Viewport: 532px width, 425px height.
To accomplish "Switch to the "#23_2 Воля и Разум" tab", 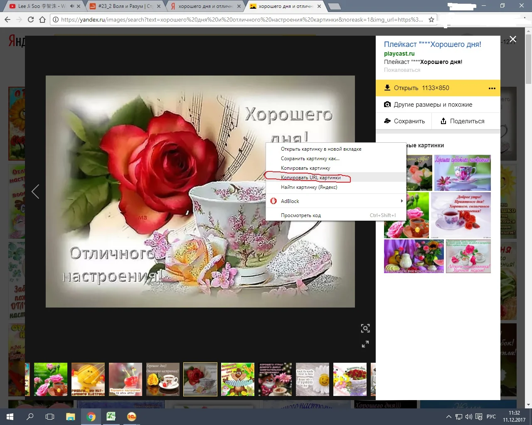I will tap(116, 6).
